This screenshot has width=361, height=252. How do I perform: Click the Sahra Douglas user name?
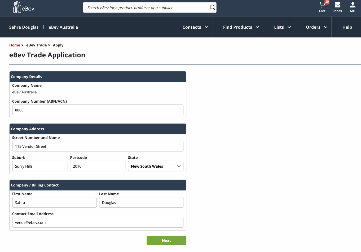(x=24, y=27)
